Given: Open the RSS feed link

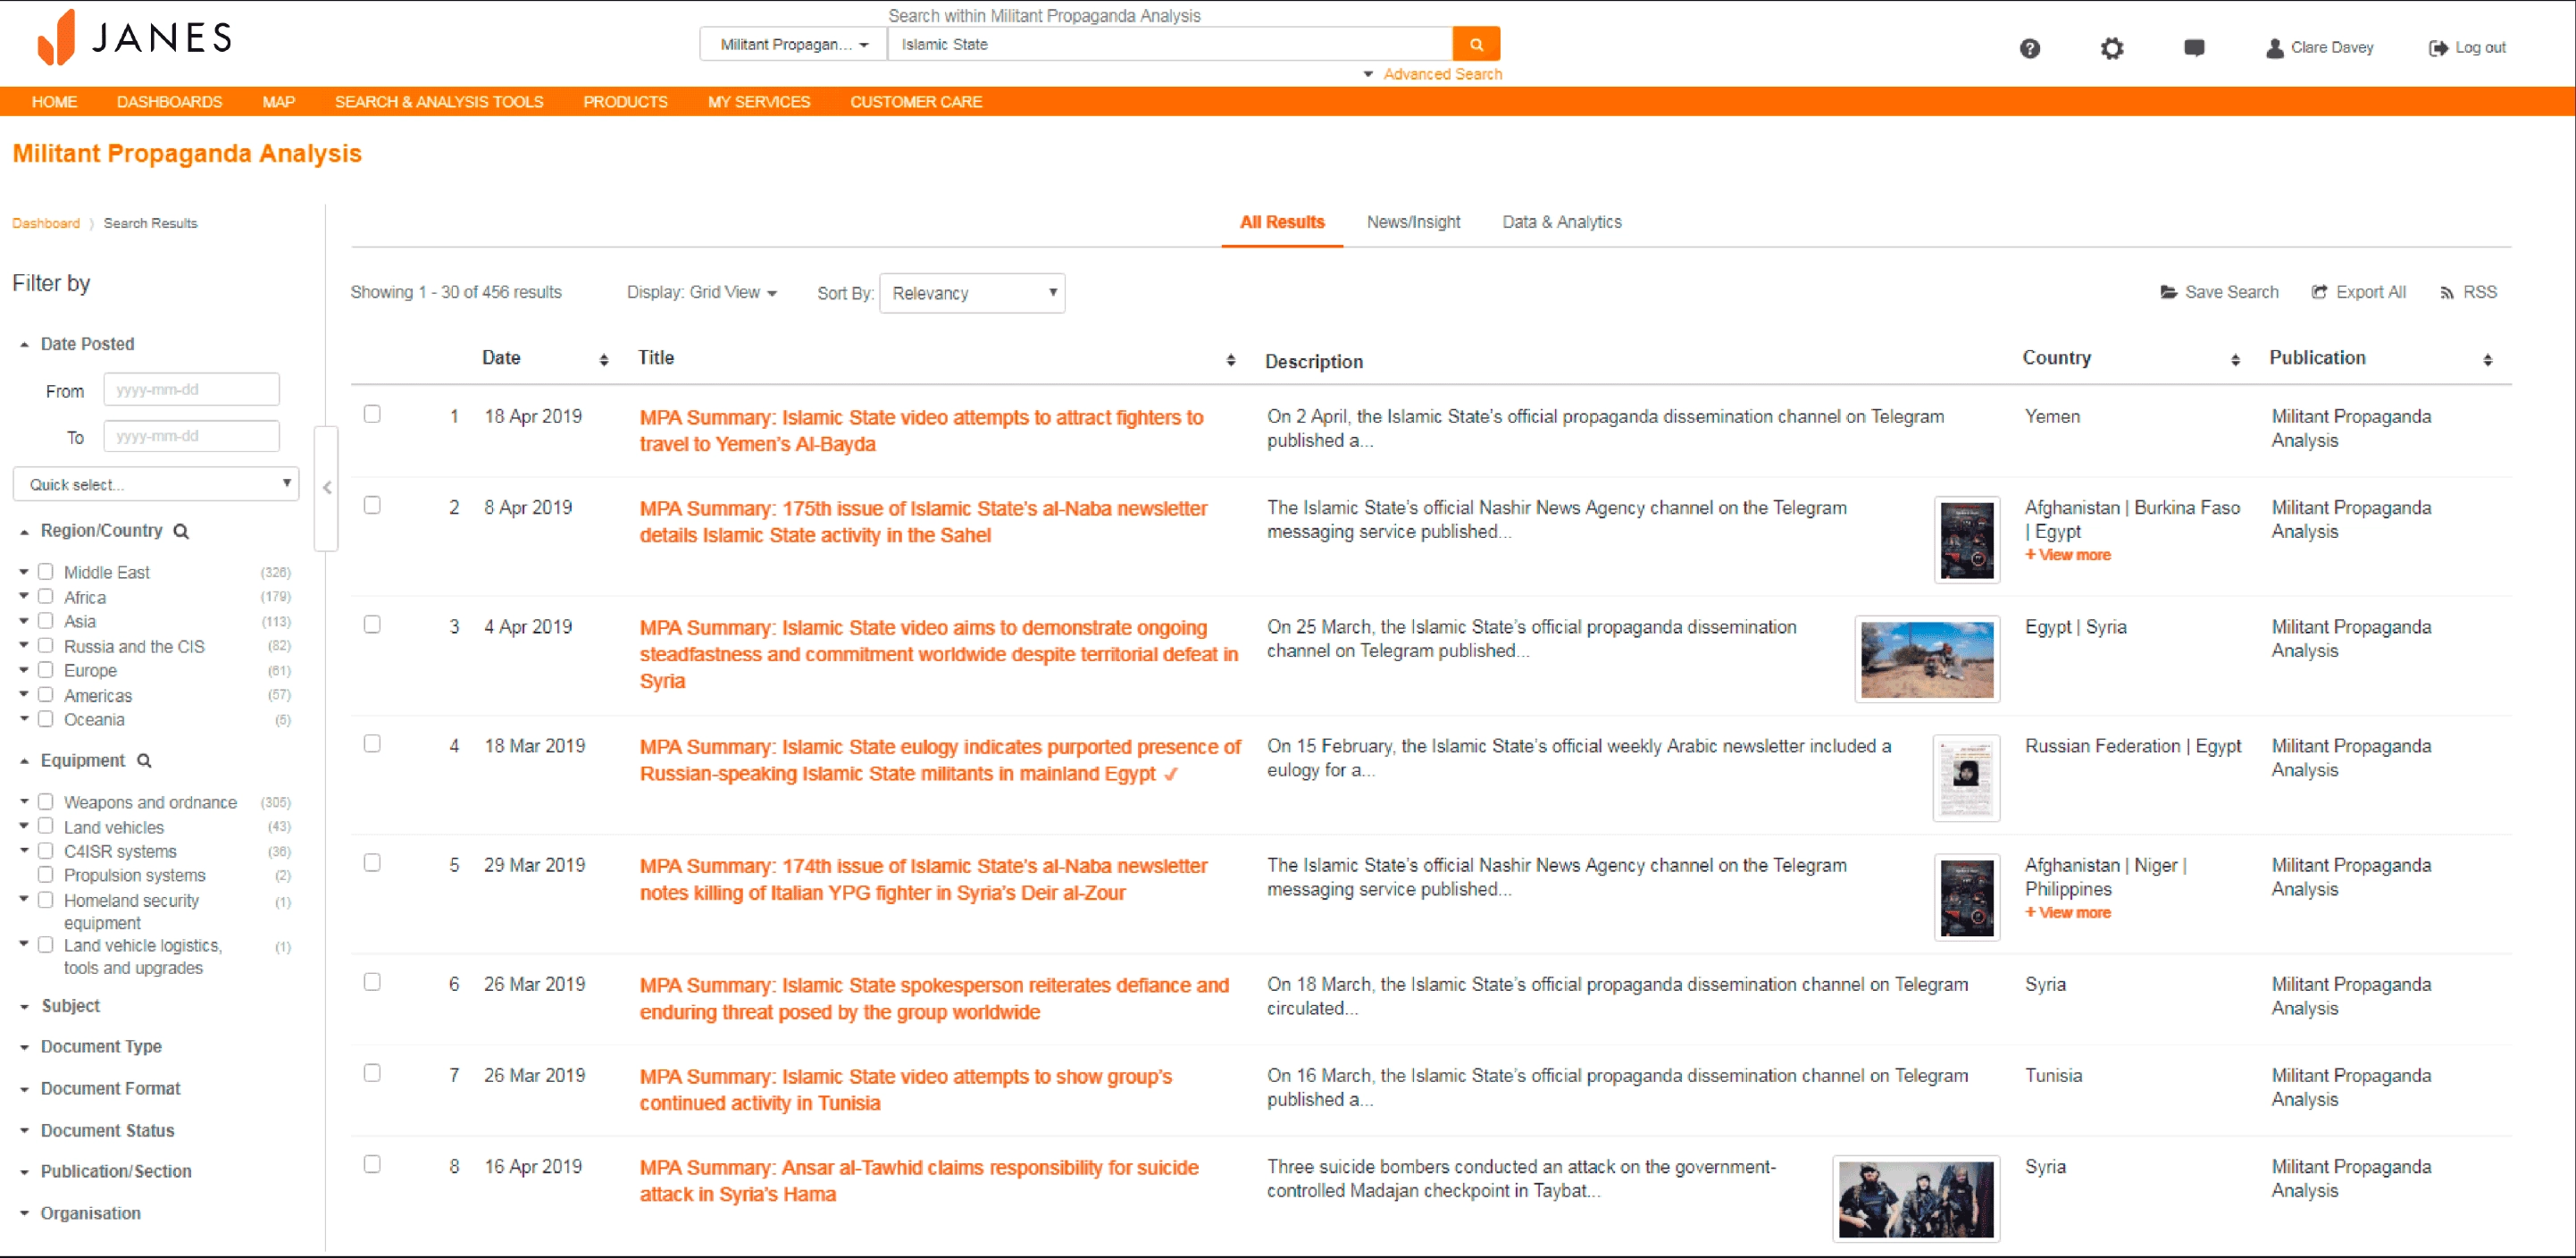Looking at the screenshot, I should pos(2468,292).
